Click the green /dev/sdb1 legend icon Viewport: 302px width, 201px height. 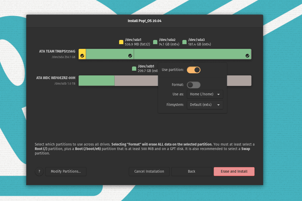tap(134, 69)
